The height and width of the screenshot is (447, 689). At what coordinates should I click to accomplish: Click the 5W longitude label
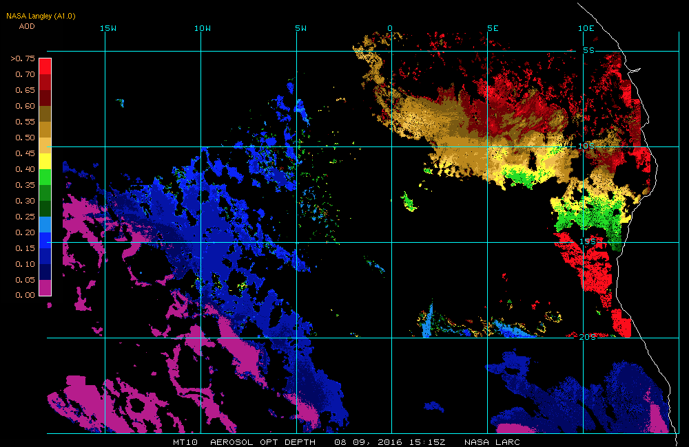[x=301, y=28]
